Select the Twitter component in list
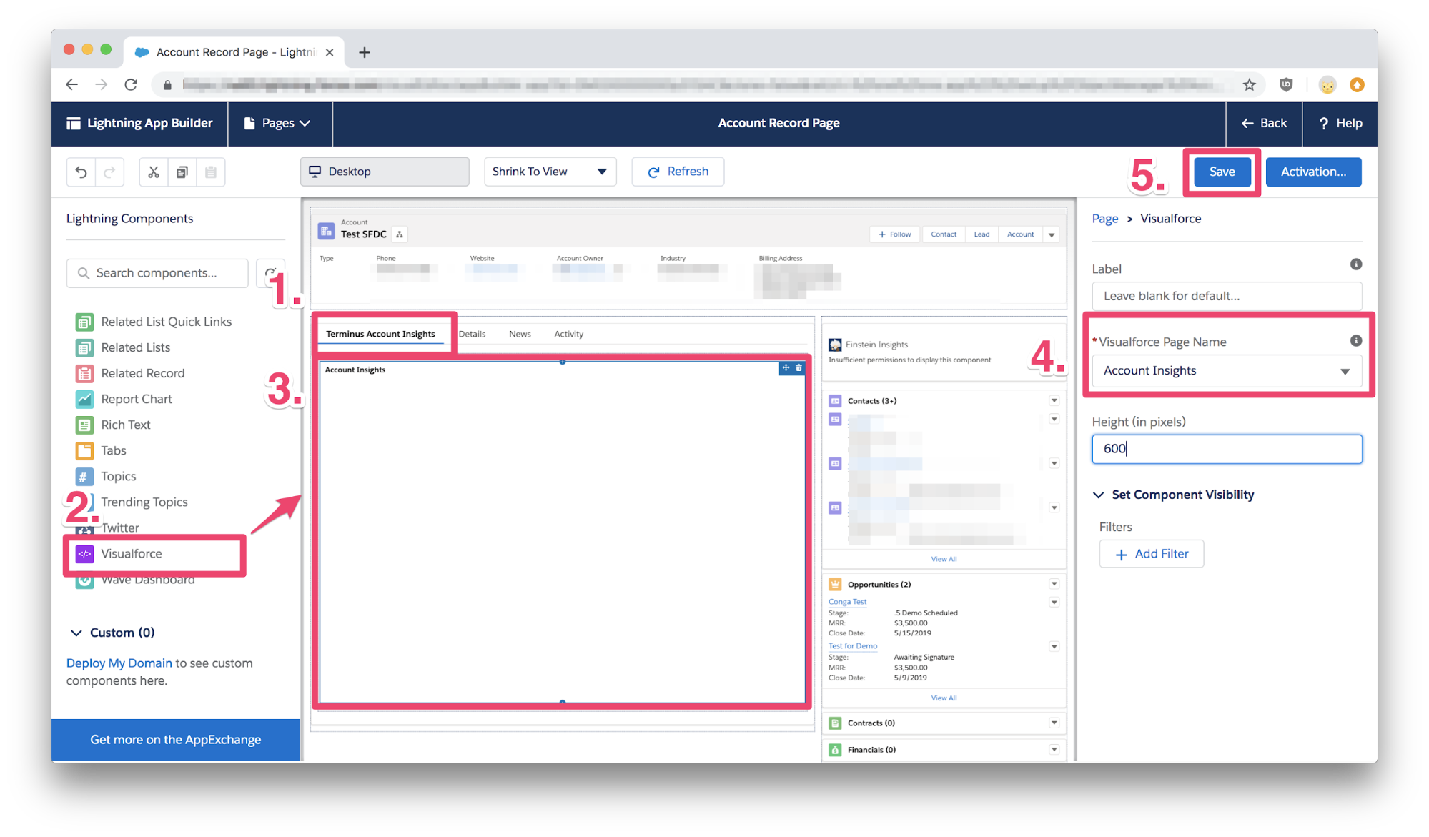The width and height of the screenshot is (1429, 837). pos(120,528)
